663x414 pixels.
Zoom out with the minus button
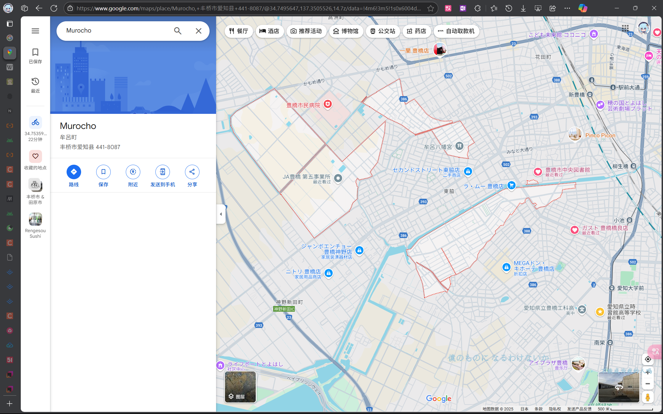[x=648, y=384]
